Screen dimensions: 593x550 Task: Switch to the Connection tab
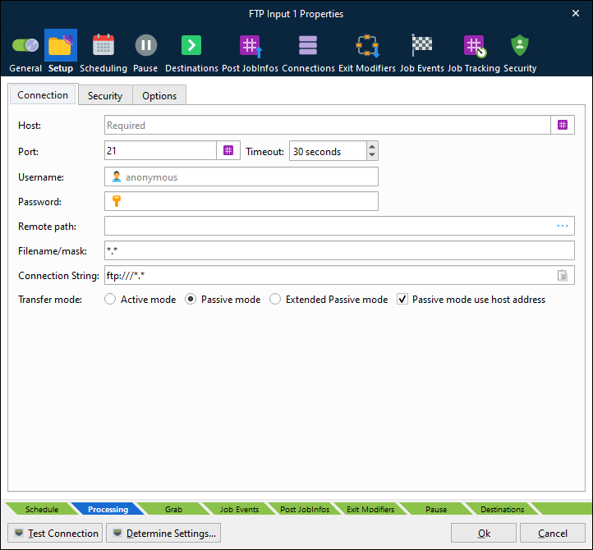pyautogui.click(x=43, y=95)
